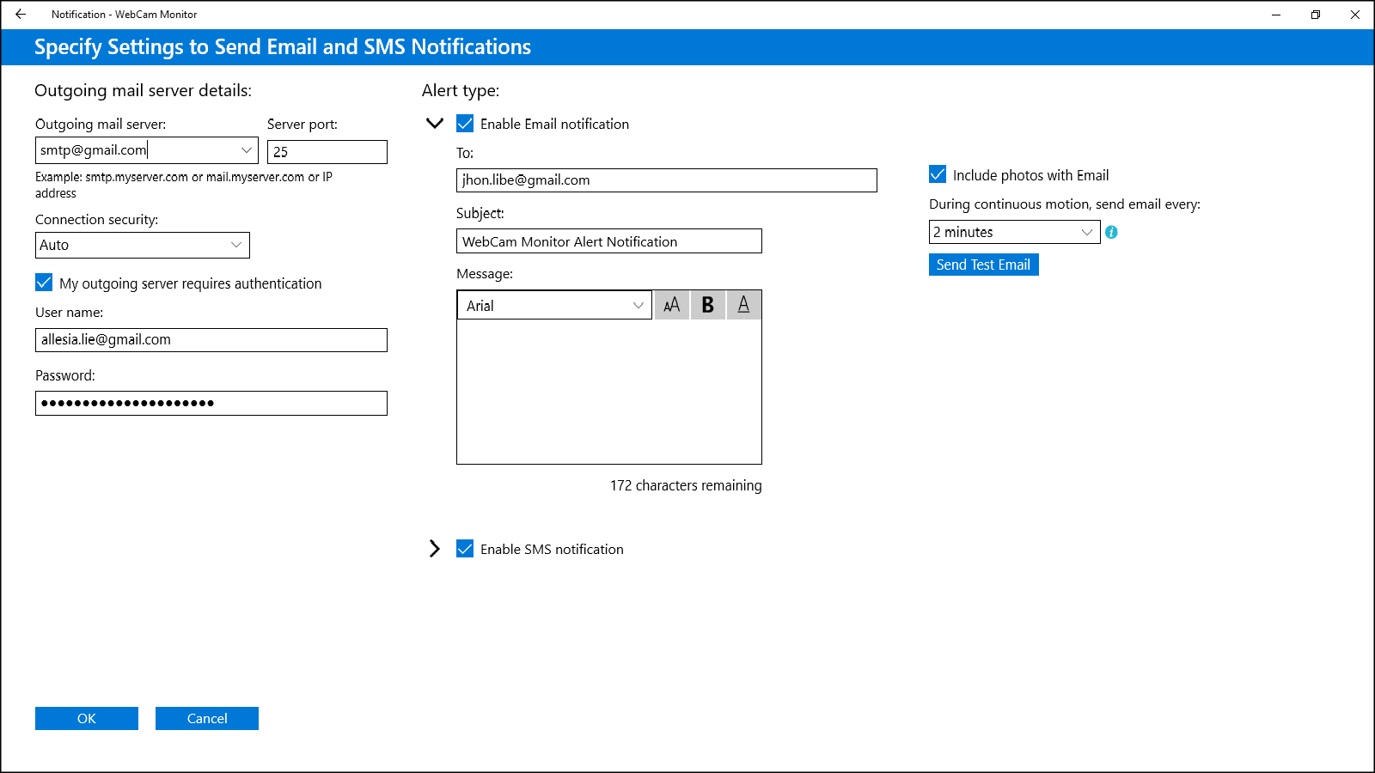1375x773 pixels.
Task: Click the Cancel button
Action: (x=207, y=718)
